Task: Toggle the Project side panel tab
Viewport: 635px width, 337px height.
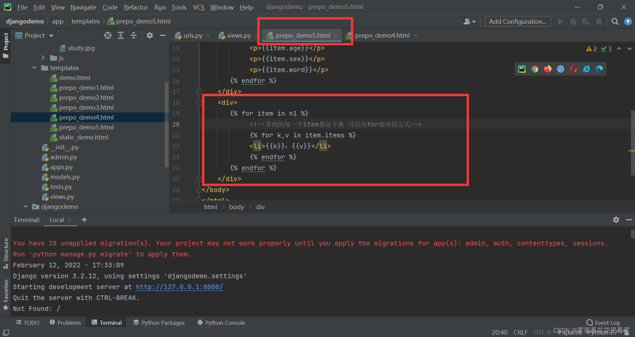Action: click(x=6, y=45)
